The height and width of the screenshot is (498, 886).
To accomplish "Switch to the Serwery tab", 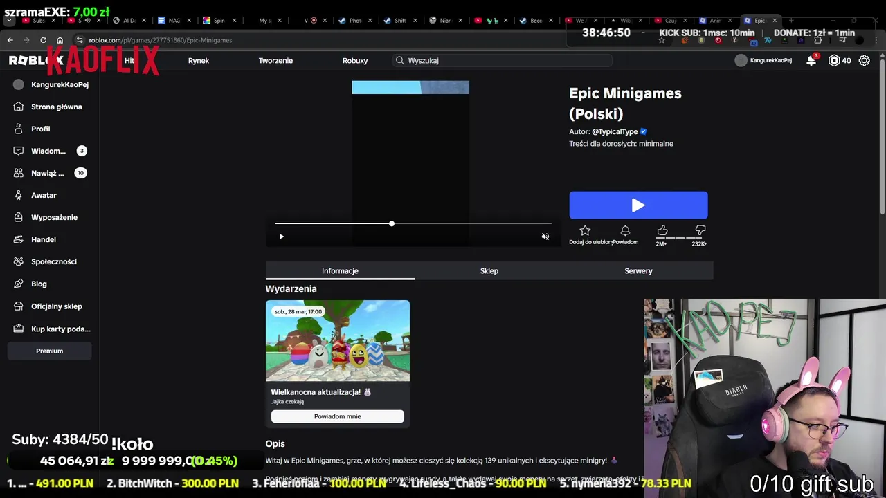I will coord(638,270).
